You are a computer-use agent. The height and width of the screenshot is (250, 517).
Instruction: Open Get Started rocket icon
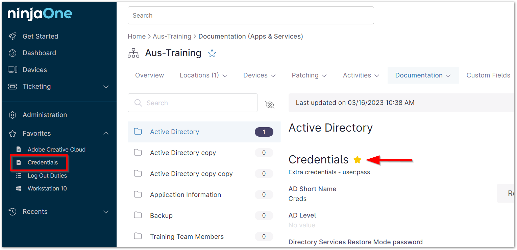tap(13, 36)
